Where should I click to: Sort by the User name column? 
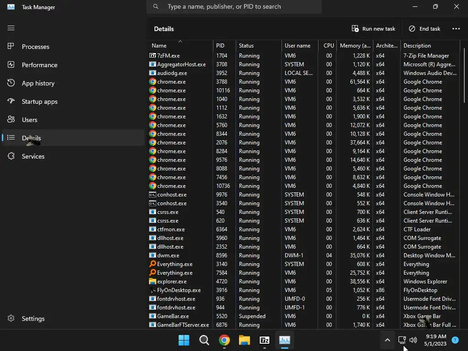(300, 45)
